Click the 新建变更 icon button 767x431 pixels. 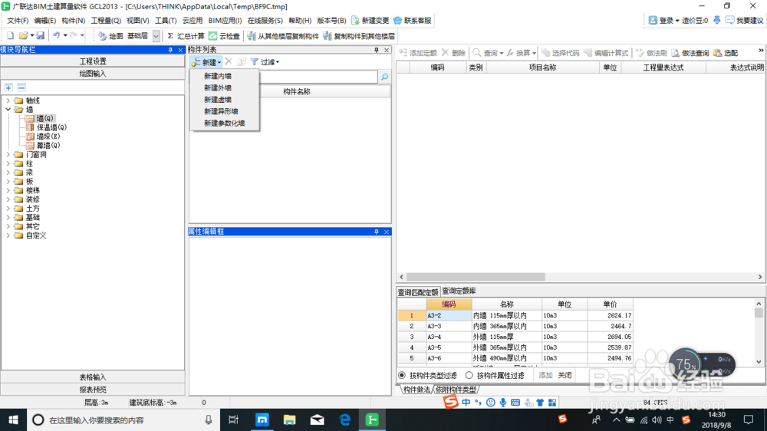coord(370,21)
